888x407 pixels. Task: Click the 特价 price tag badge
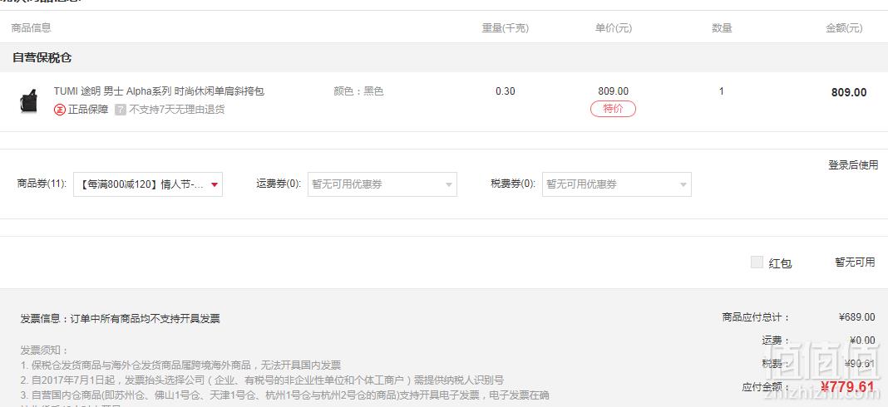(x=613, y=109)
